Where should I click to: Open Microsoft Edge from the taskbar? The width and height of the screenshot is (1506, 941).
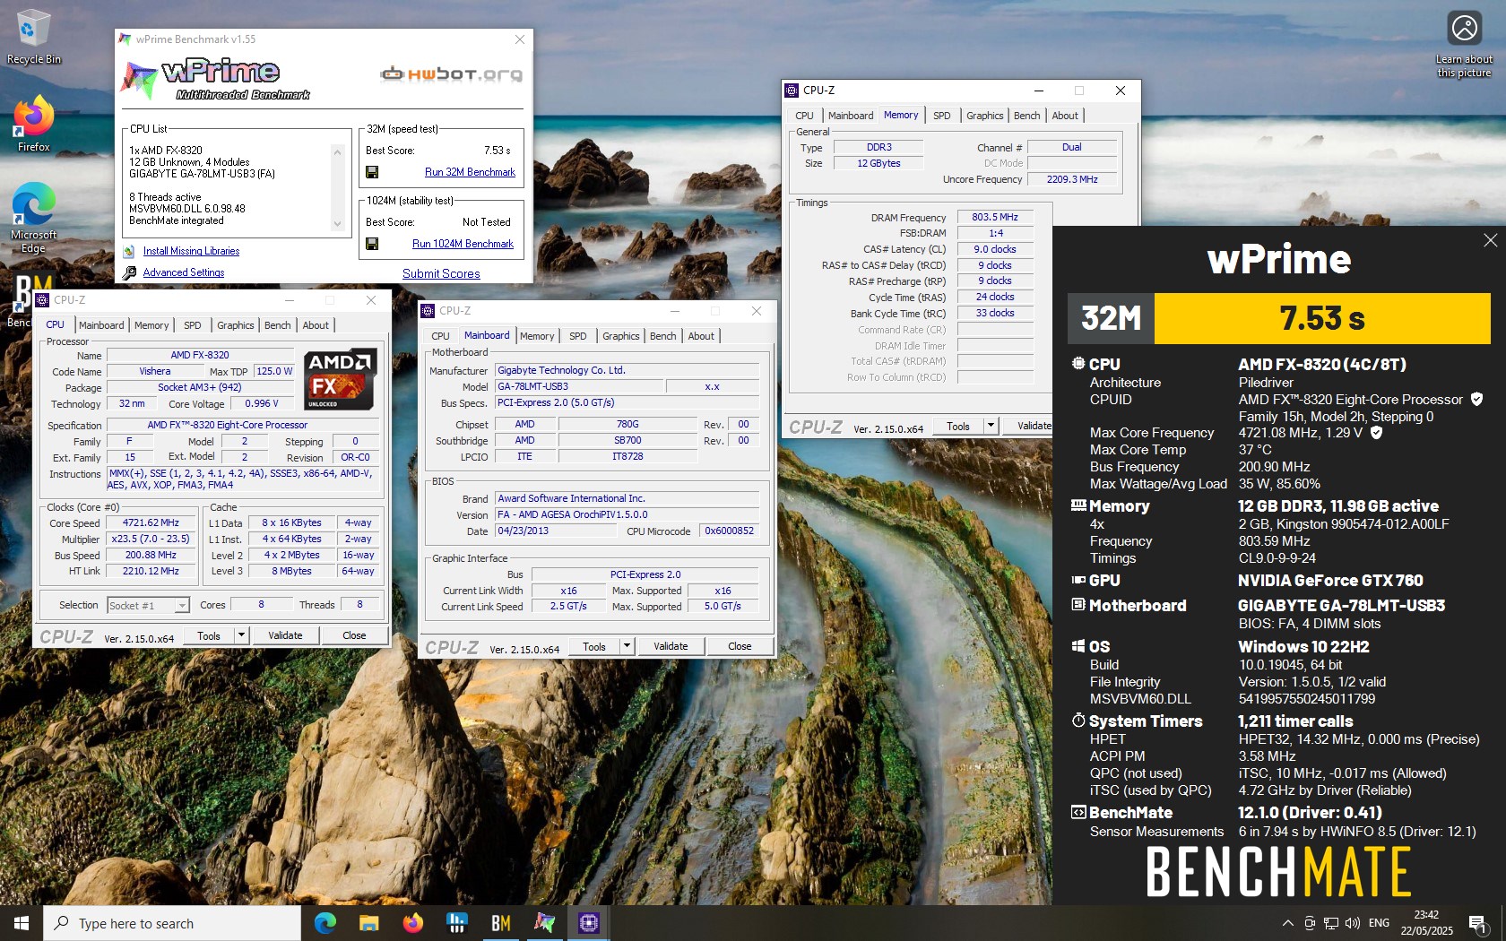(325, 923)
